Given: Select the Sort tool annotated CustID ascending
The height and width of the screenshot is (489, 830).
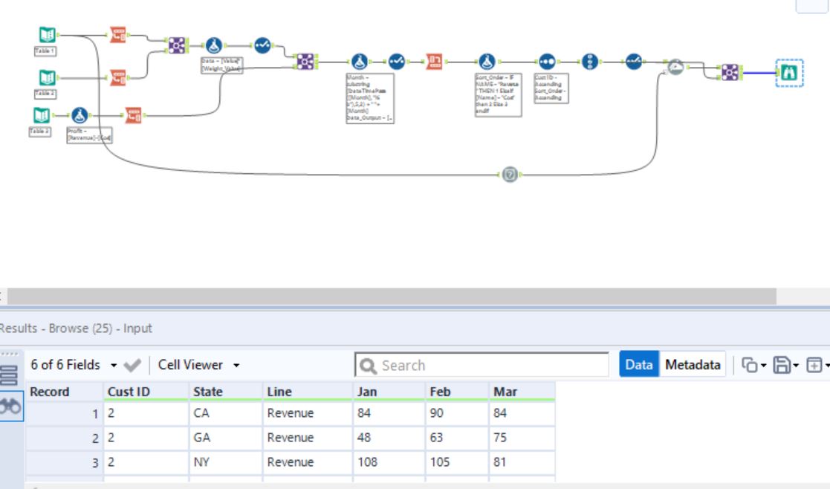Looking at the screenshot, I should click(545, 61).
